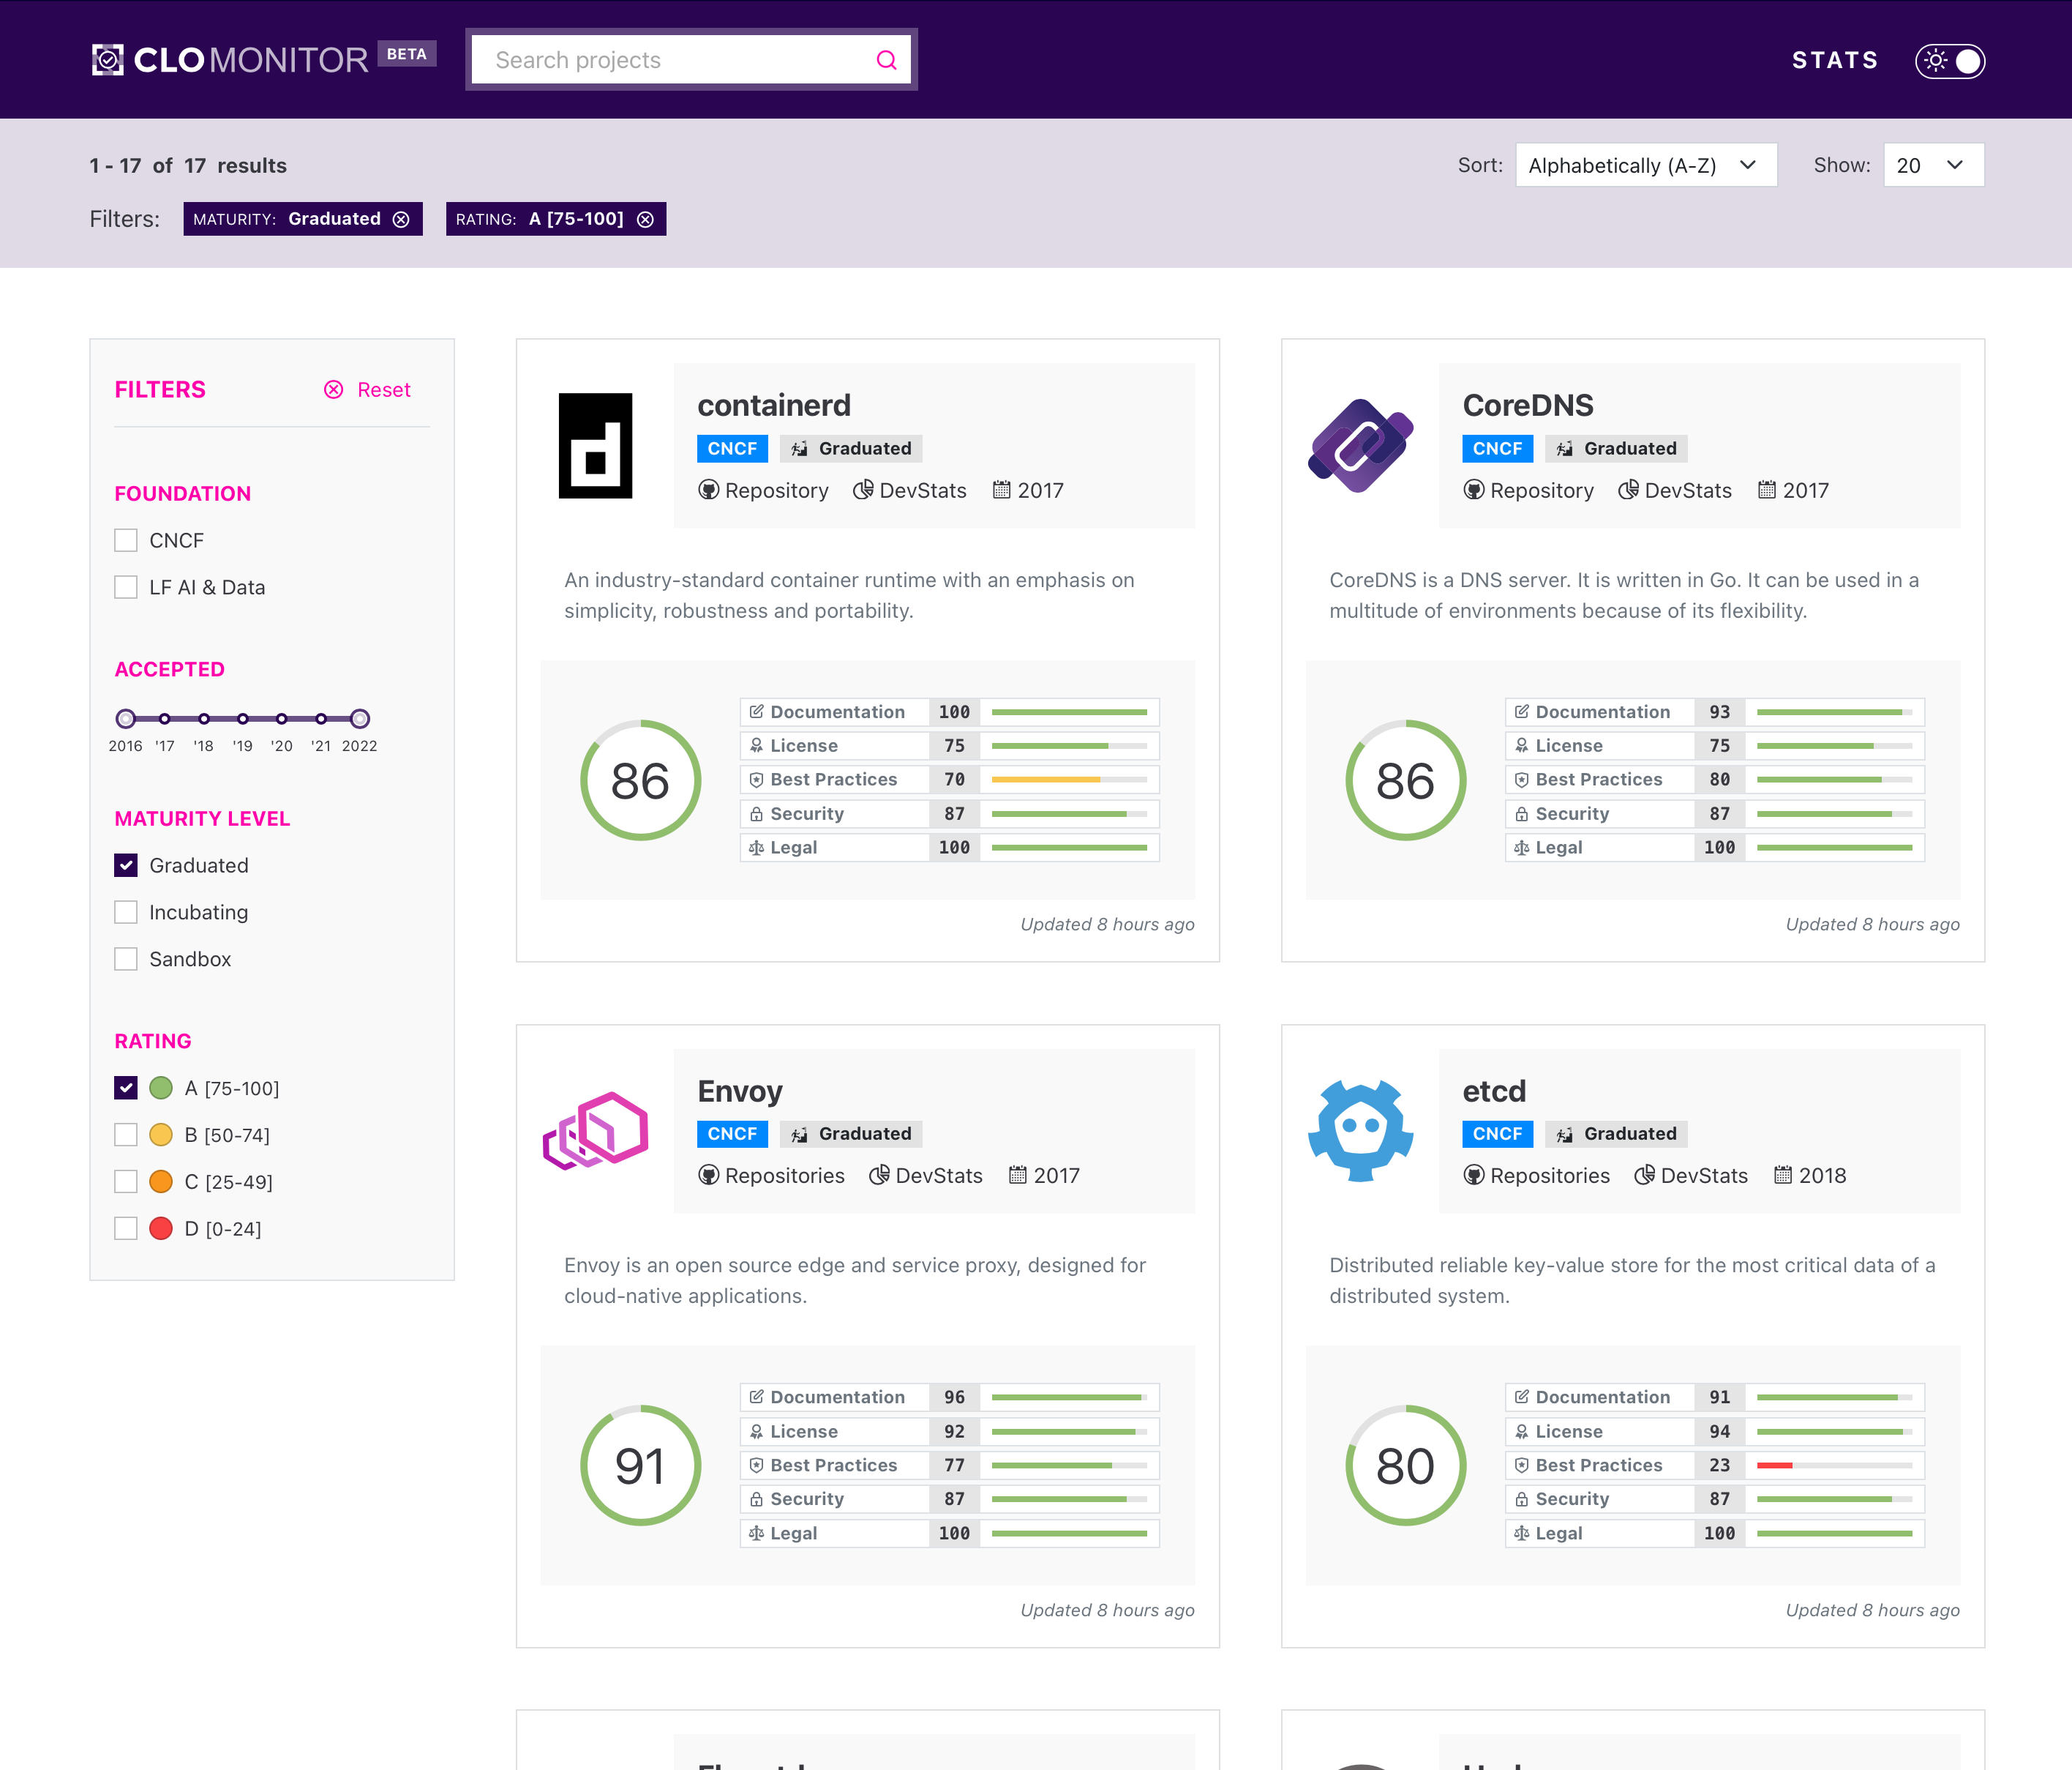Click the CLOMonitor logo icon
This screenshot has height=1770, width=2072.
(x=108, y=60)
